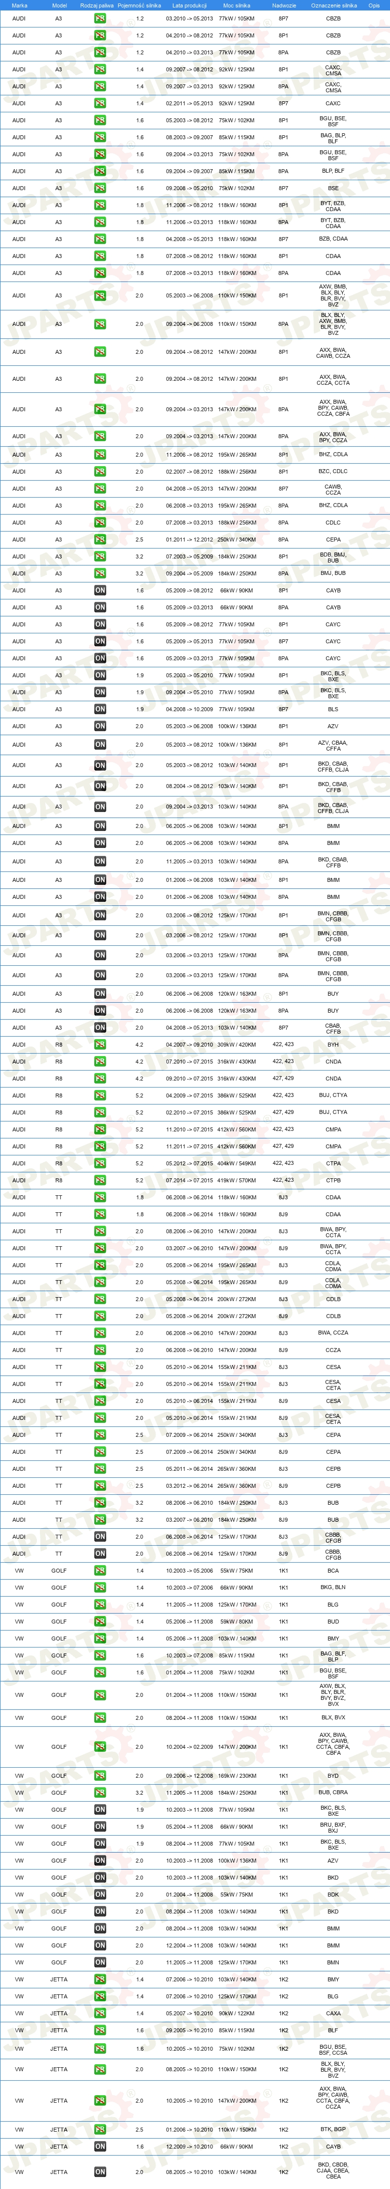Image resolution: width=390 pixels, height=2189 pixels.
Task: Click the diesel ON icon in the A3 2.0 AZV 8P1 row
Action: (x=100, y=727)
